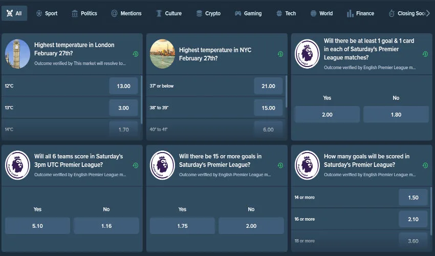The height and width of the screenshot is (256, 435).
Task: Click 'Outcome verified by This market will resolve to...' text
Action: tap(80, 63)
